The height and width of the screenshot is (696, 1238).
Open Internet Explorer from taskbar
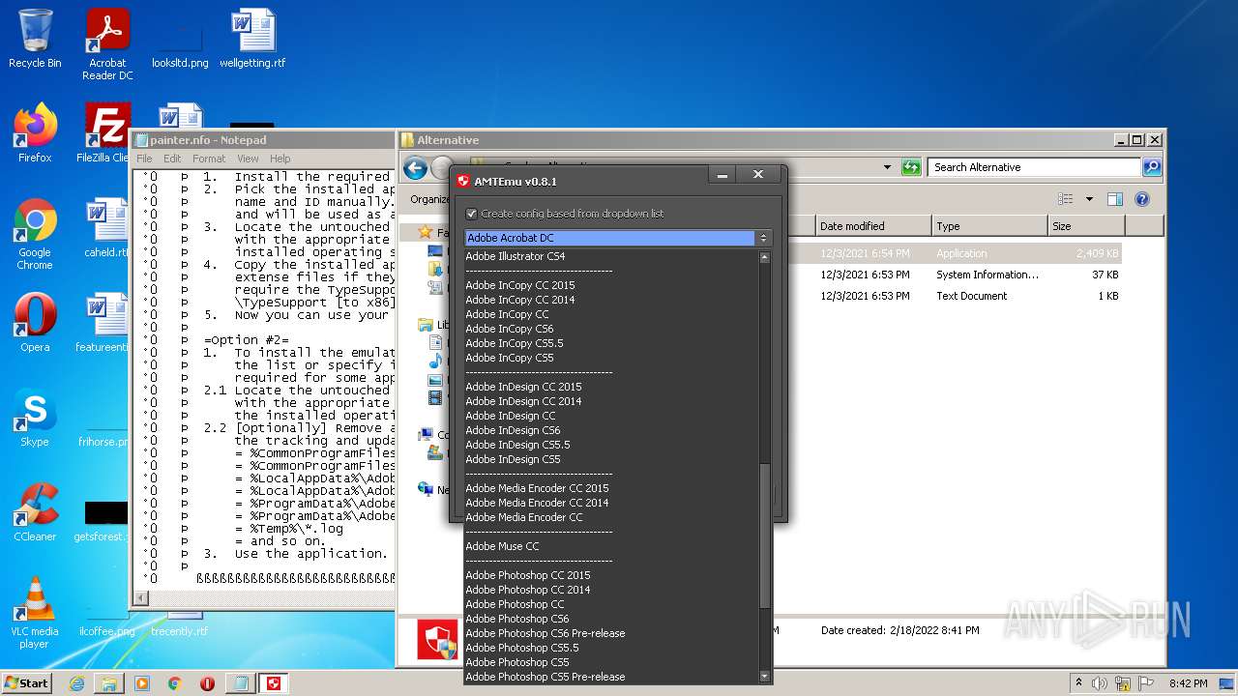[76, 683]
